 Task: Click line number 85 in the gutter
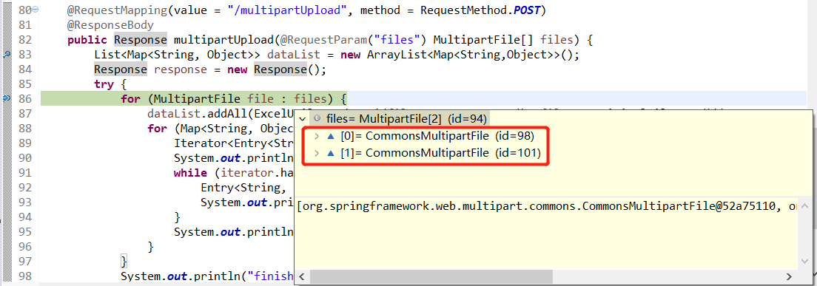pyautogui.click(x=24, y=84)
